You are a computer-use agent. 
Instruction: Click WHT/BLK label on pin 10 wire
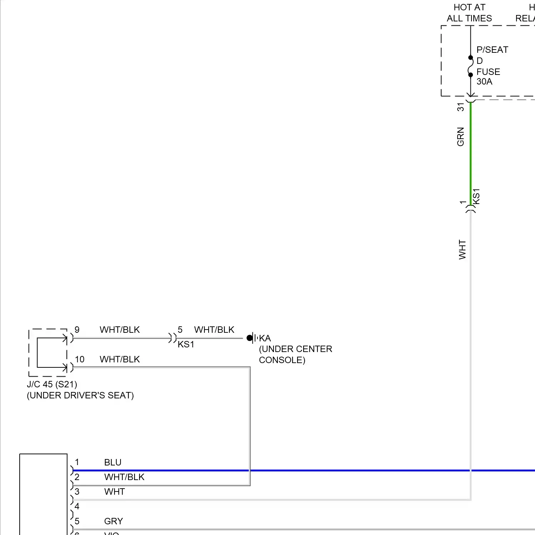click(x=120, y=359)
